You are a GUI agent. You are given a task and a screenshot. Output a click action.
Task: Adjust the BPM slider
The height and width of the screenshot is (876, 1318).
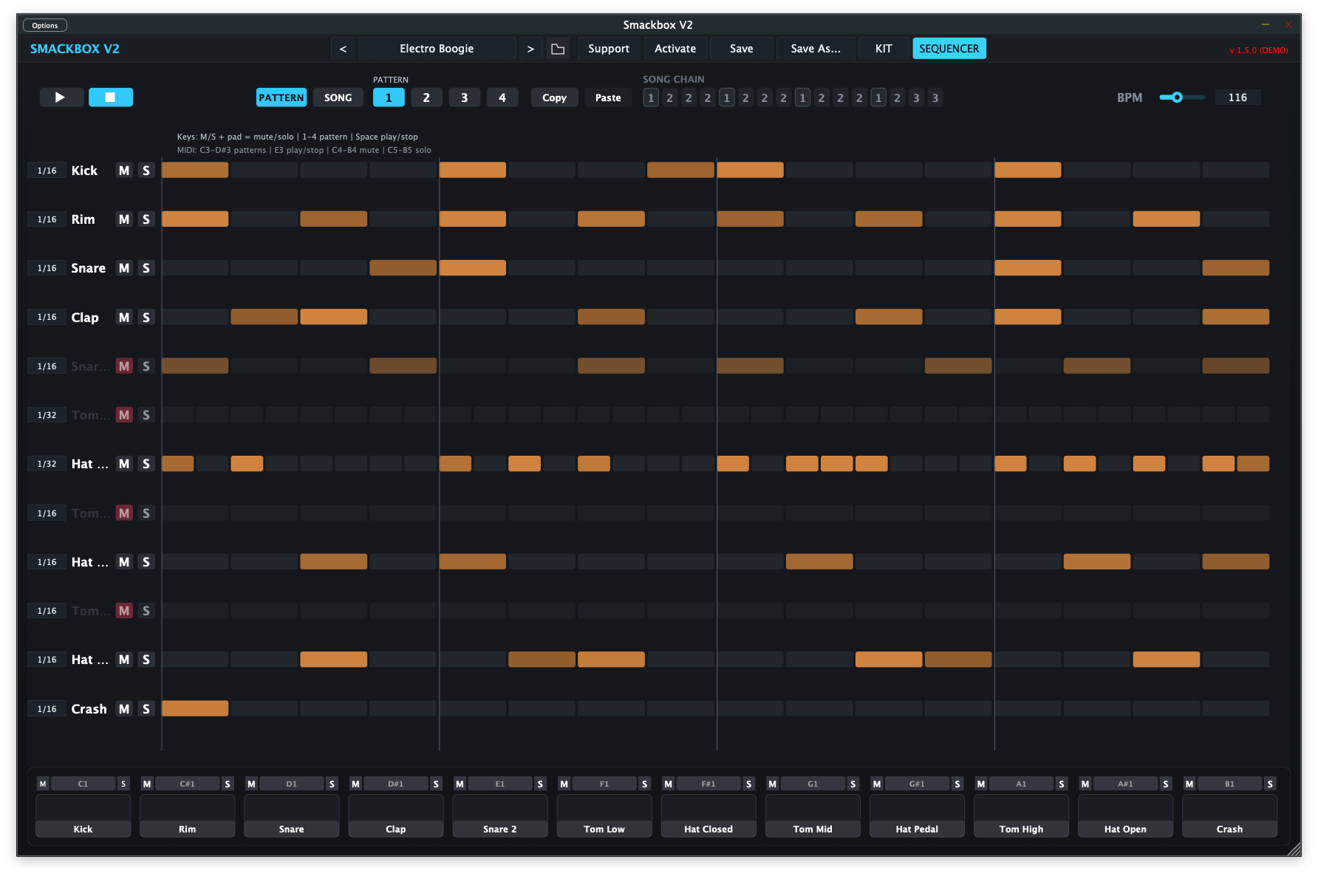[x=1182, y=97]
